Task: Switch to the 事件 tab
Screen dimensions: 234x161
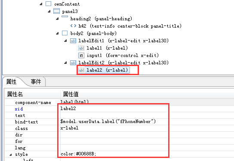Action: click(36, 82)
